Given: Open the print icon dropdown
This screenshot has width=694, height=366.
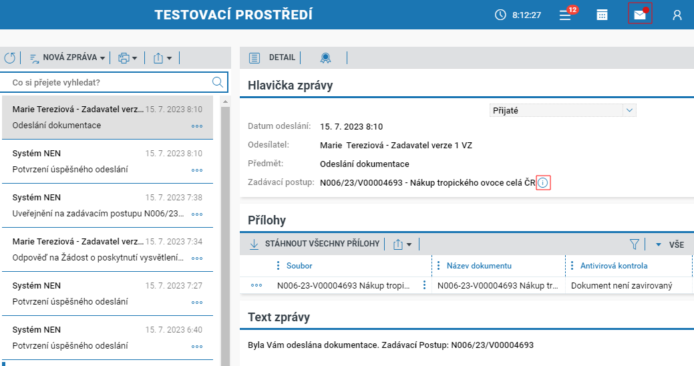Looking at the screenshot, I should (x=128, y=58).
